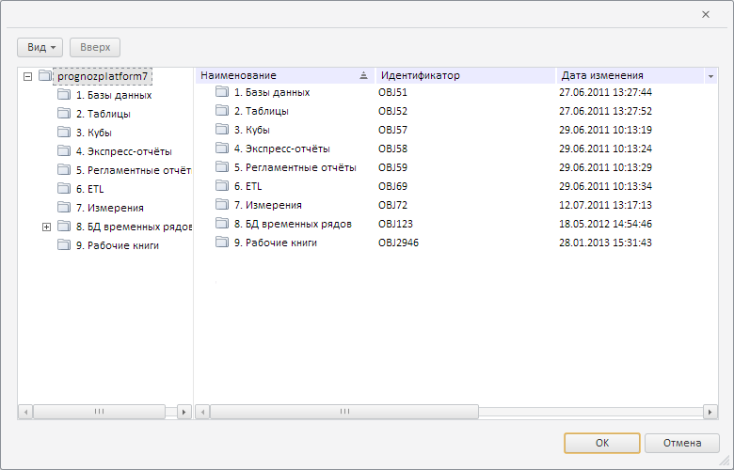Click folder icon of Кубы in tree
Image resolution: width=734 pixels, height=470 pixels.
(64, 133)
